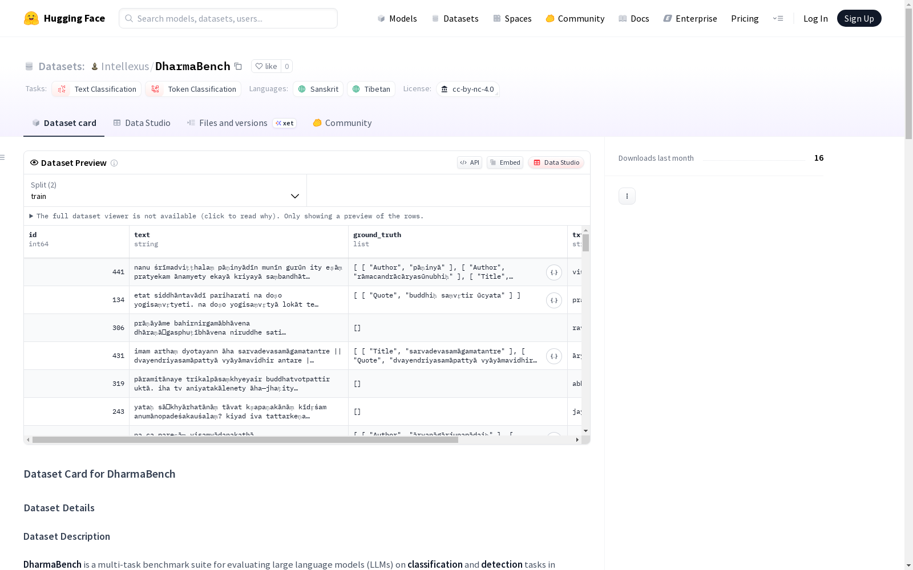The image size is (913, 570).
Task: Open the Split dropdown showing train
Action: pyautogui.click(x=165, y=190)
